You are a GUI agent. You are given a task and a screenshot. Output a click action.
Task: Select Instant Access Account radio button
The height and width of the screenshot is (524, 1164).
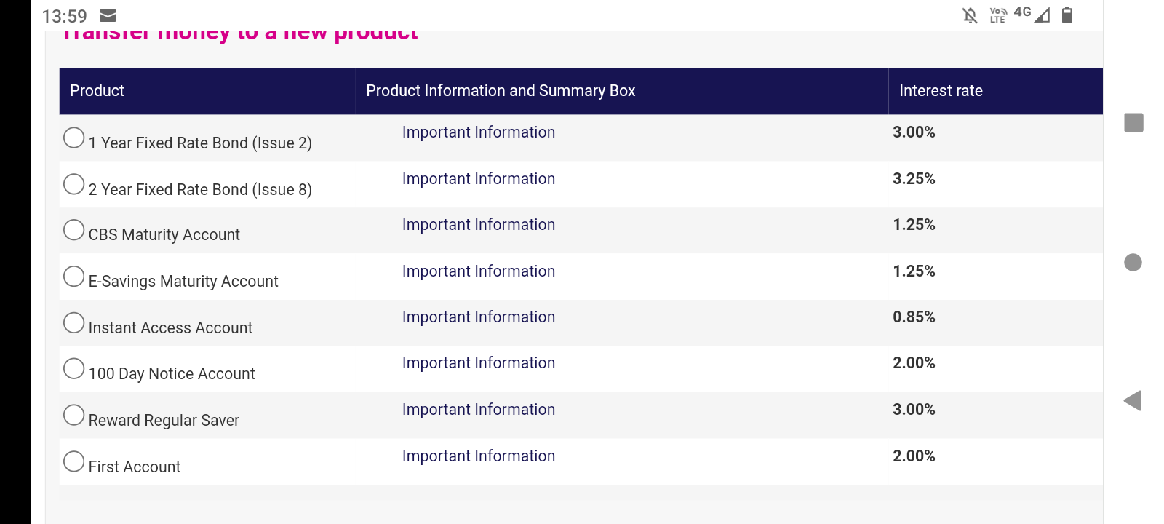pyautogui.click(x=73, y=322)
